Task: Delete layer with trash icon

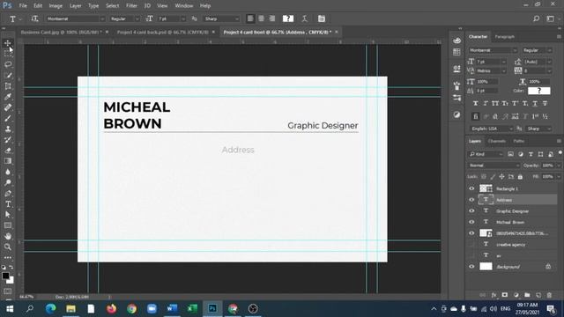Action: [x=549, y=295]
